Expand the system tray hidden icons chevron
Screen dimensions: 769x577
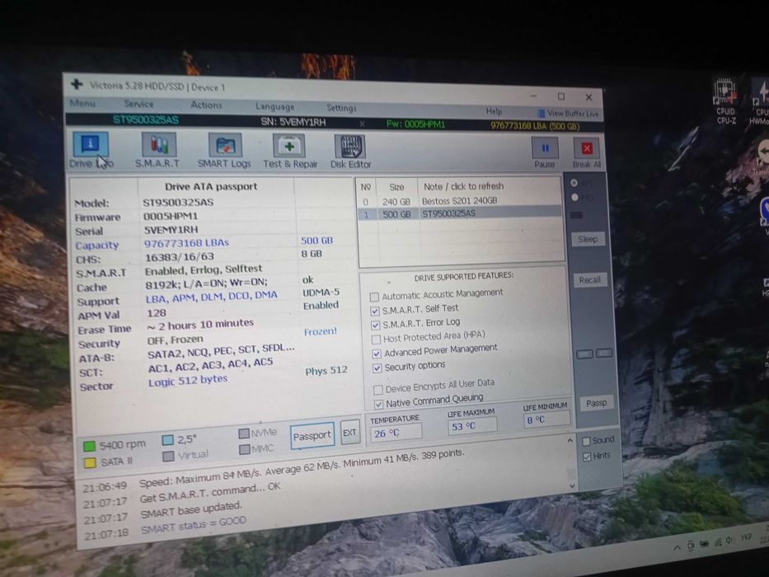point(677,547)
